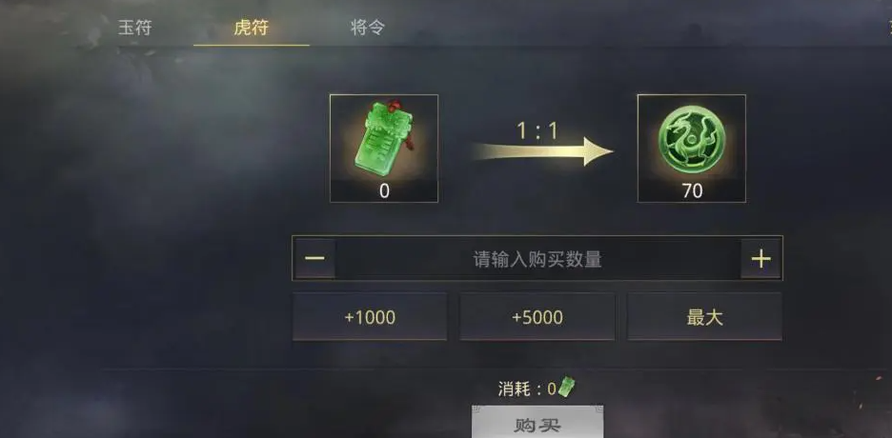Tap the jade talisman count showing 0
Screen dimensions: 892x438
(384, 191)
